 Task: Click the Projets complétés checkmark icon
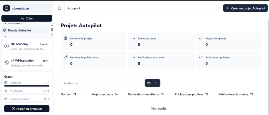coord(201,38)
